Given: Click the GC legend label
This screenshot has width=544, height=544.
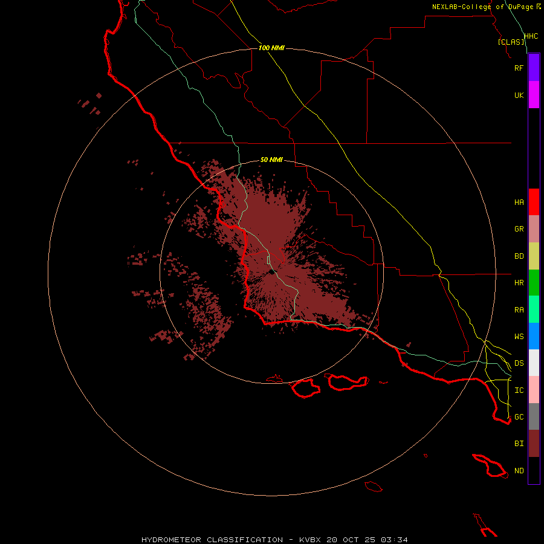Looking at the screenshot, I should pos(519,417).
